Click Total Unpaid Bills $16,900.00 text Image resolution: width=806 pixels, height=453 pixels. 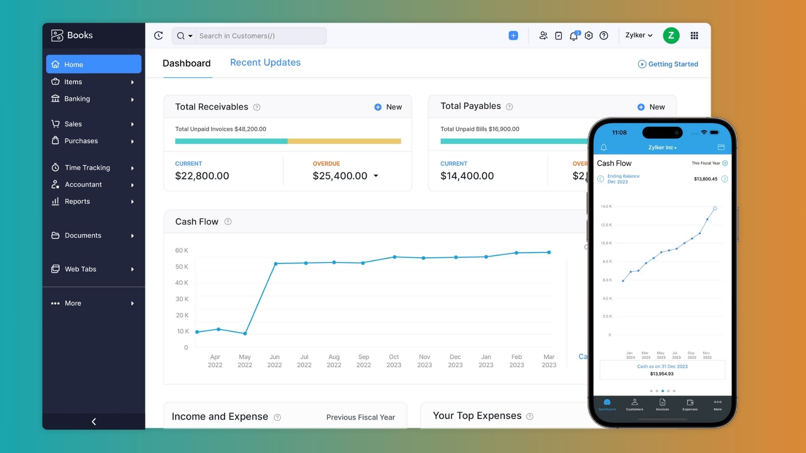pos(480,129)
